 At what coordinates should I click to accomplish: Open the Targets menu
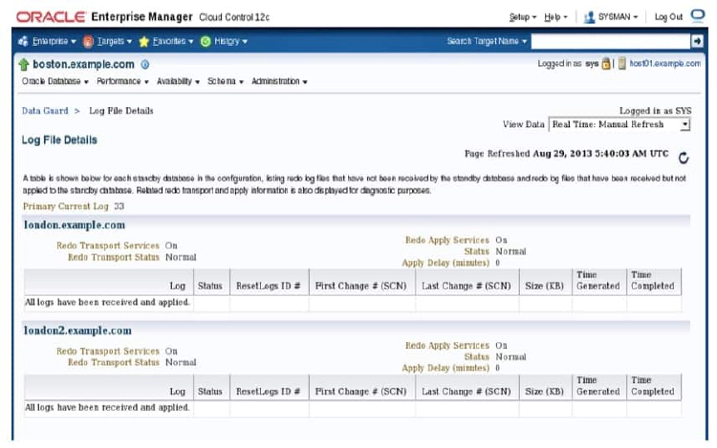tap(115, 41)
